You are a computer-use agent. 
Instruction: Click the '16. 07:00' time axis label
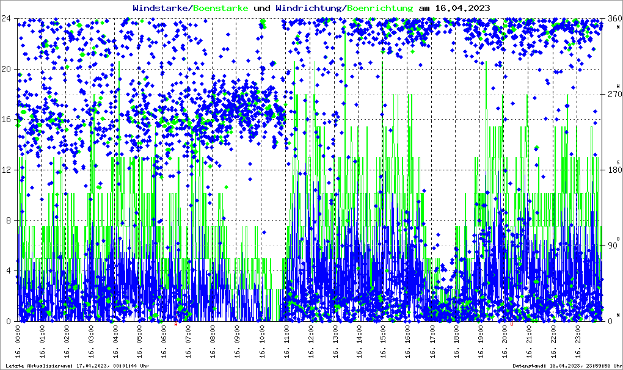click(x=188, y=341)
